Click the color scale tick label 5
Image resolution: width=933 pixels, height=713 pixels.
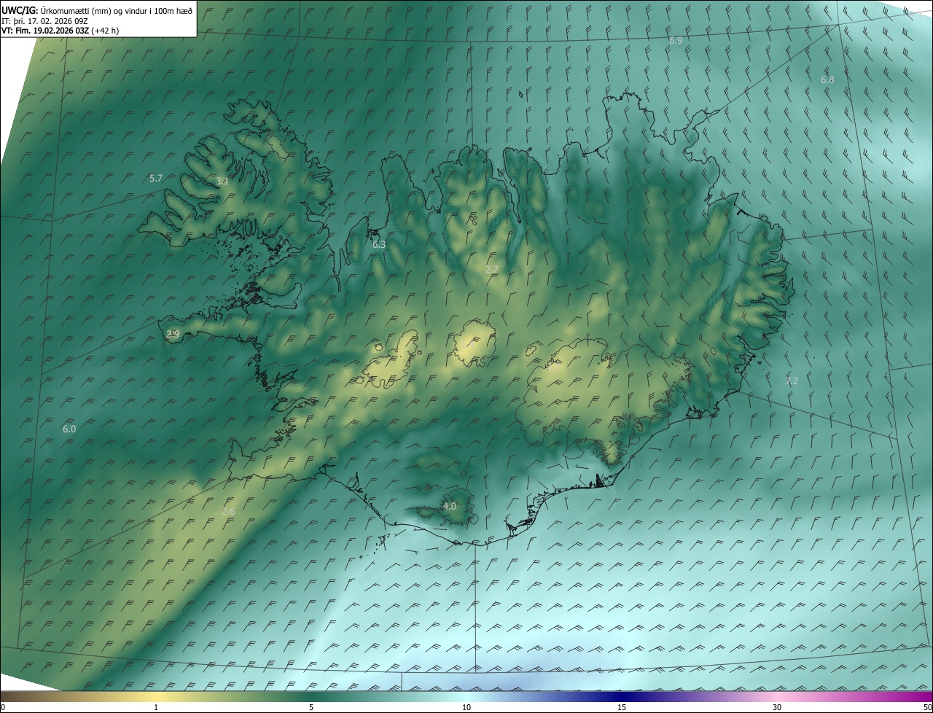pyautogui.click(x=311, y=707)
